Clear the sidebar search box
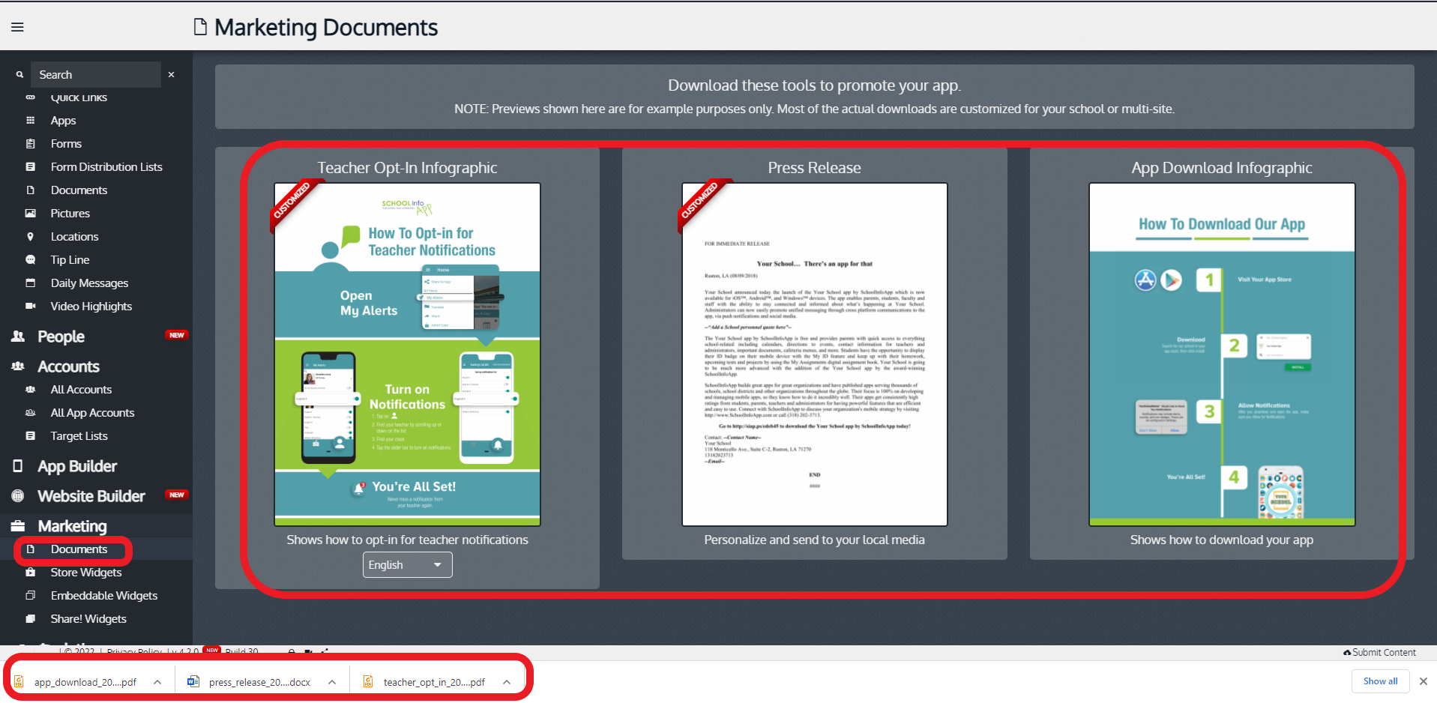1437x703 pixels. (172, 75)
